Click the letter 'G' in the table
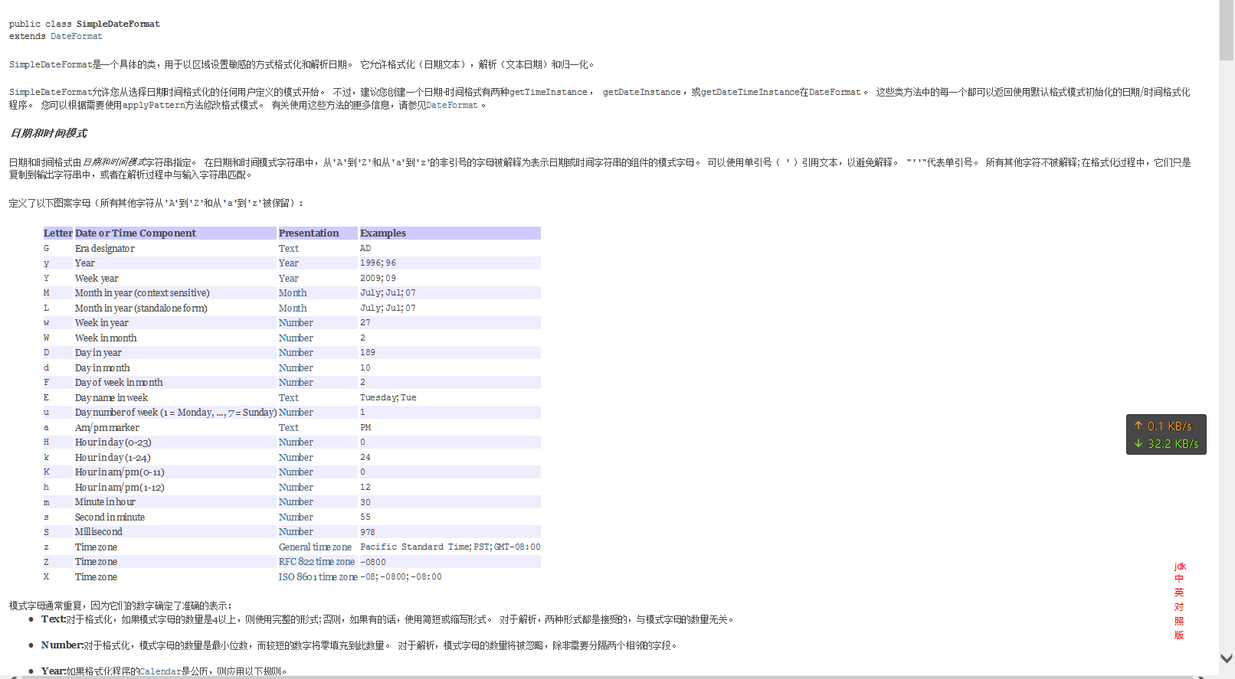Image resolution: width=1235 pixels, height=679 pixels. coord(46,248)
